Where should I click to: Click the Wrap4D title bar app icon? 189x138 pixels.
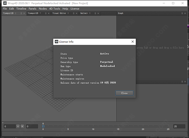[5, 3]
